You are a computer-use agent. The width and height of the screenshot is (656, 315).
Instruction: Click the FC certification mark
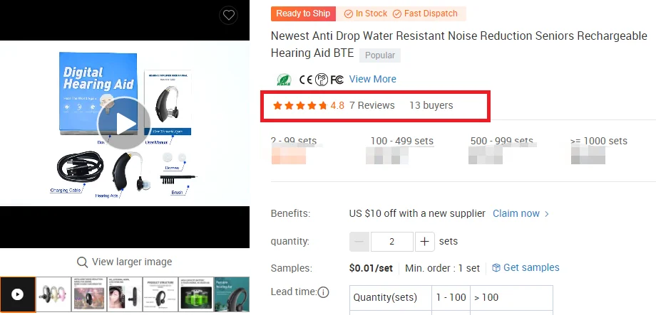[x=337, y=79]
